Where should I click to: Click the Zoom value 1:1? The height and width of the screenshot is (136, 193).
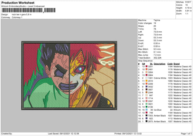187,13
